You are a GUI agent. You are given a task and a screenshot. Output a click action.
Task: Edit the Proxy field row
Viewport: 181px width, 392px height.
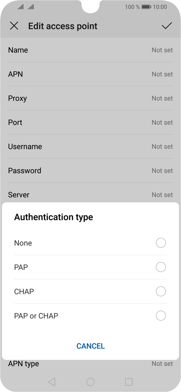point(90,98)
